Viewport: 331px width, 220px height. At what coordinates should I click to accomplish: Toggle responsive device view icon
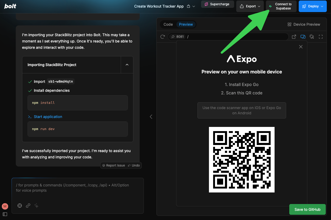[x=303, y=37]
